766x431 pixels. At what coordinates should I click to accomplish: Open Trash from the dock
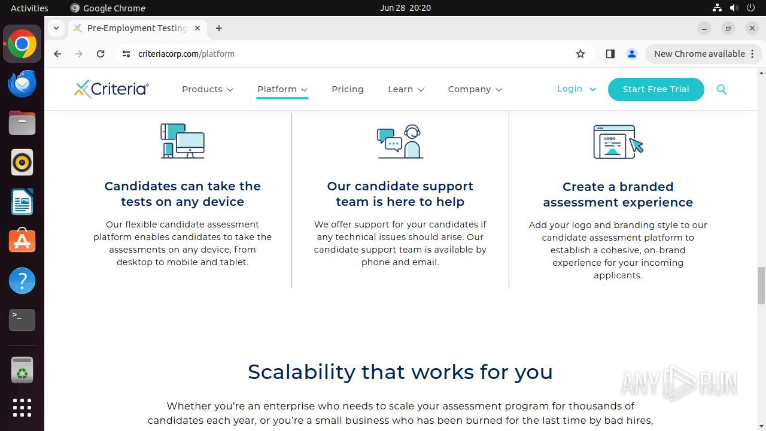22,370
